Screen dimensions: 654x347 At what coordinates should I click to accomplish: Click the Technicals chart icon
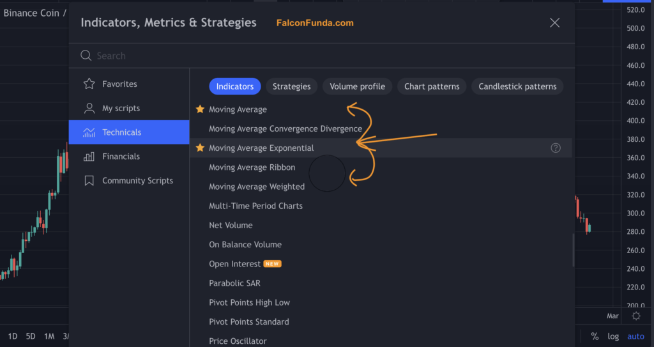pos(89,132)
